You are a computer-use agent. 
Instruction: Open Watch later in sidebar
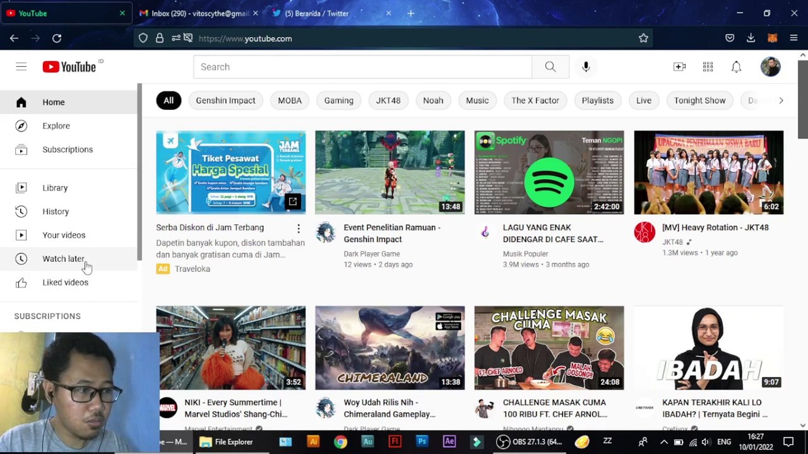68,259
